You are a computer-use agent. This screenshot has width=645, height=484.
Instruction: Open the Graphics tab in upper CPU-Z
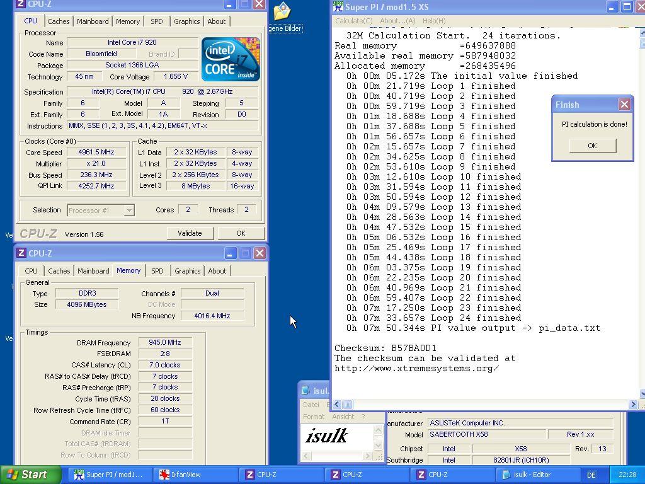[x=186, y=21]
